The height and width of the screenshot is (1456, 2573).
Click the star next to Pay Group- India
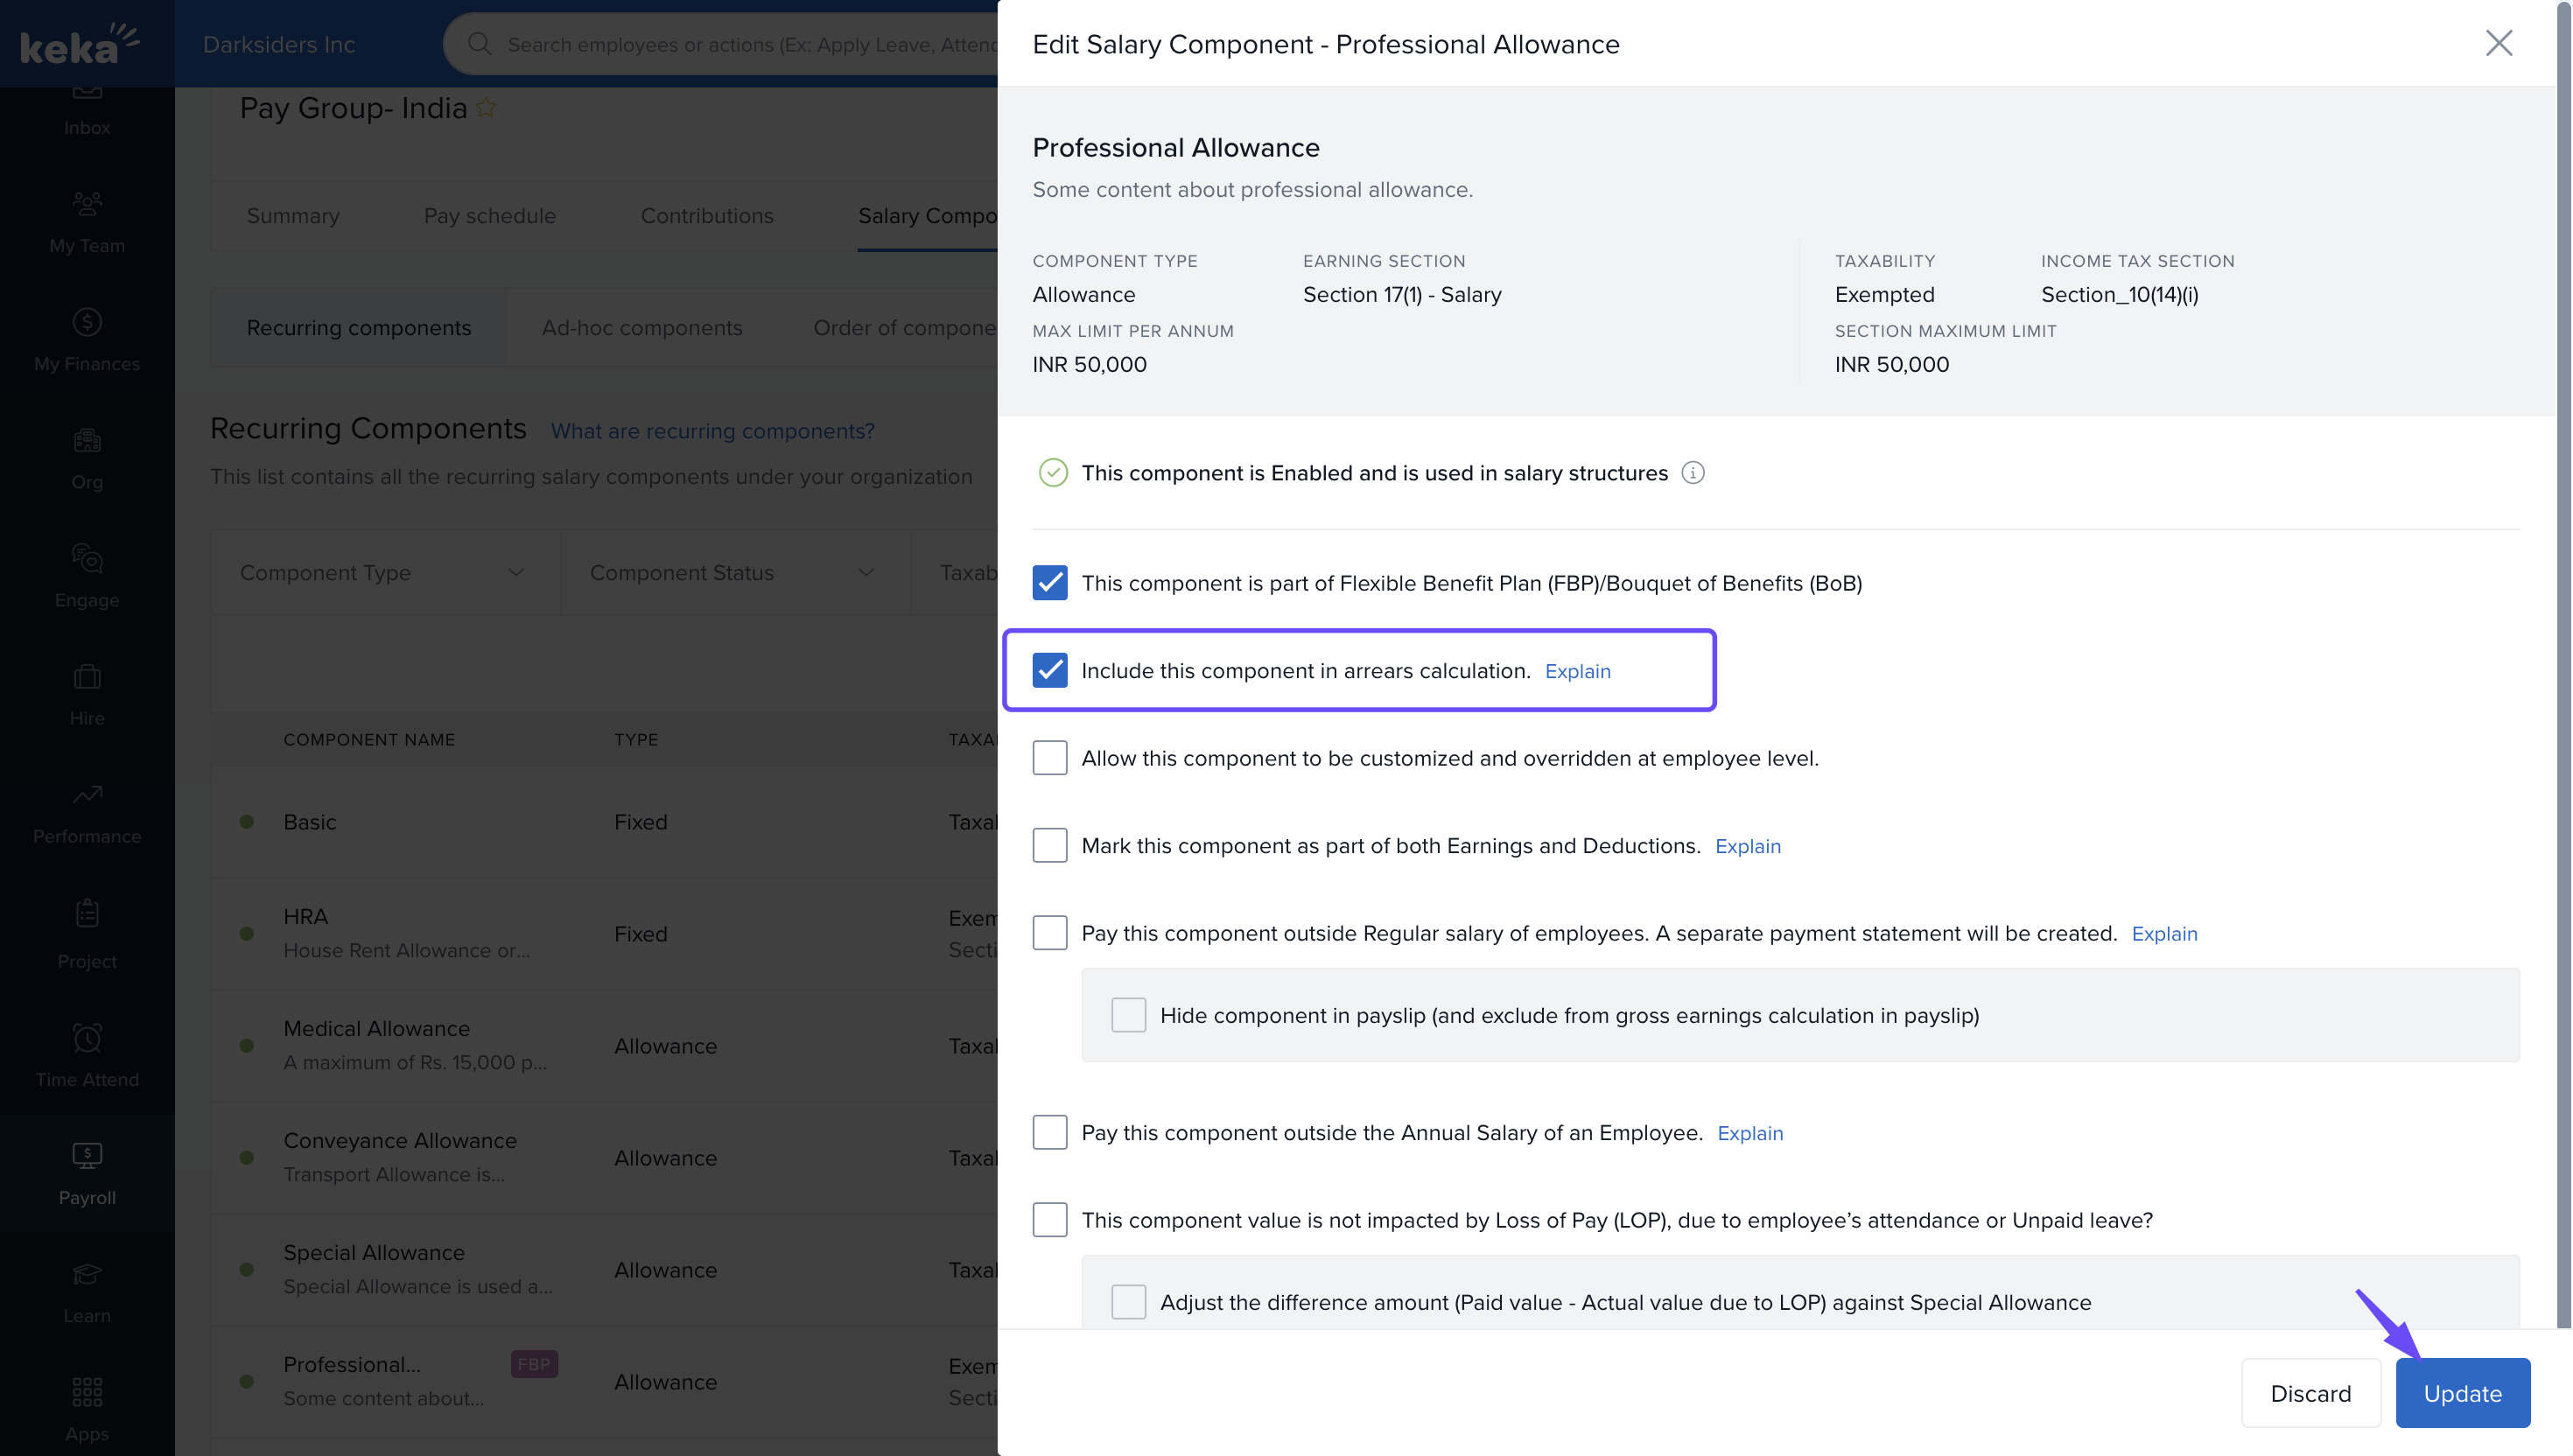pos(486,108)
